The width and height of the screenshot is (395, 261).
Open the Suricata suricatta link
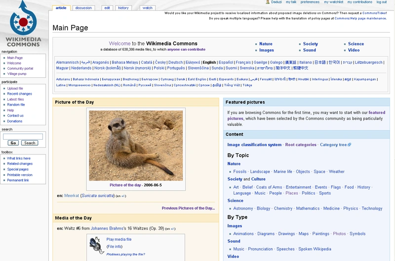tap(98, 196)
